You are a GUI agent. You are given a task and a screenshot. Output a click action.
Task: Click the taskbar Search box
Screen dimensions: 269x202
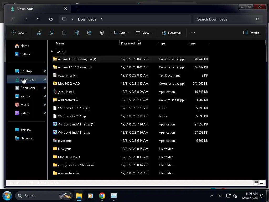click(44, 196)
